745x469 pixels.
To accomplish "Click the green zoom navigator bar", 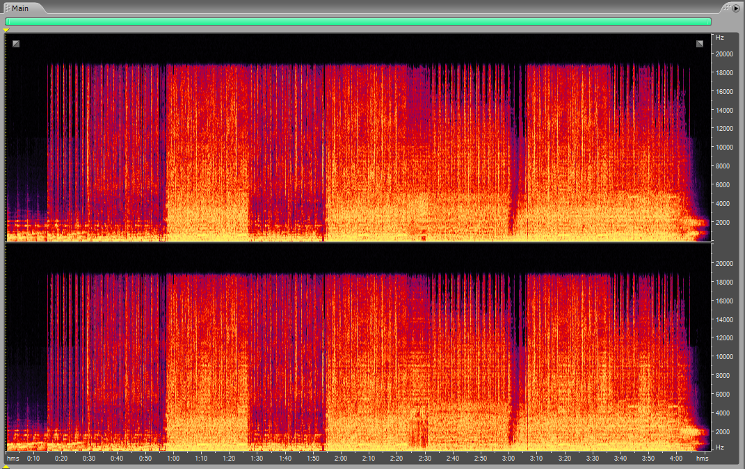I will [358, 22].
